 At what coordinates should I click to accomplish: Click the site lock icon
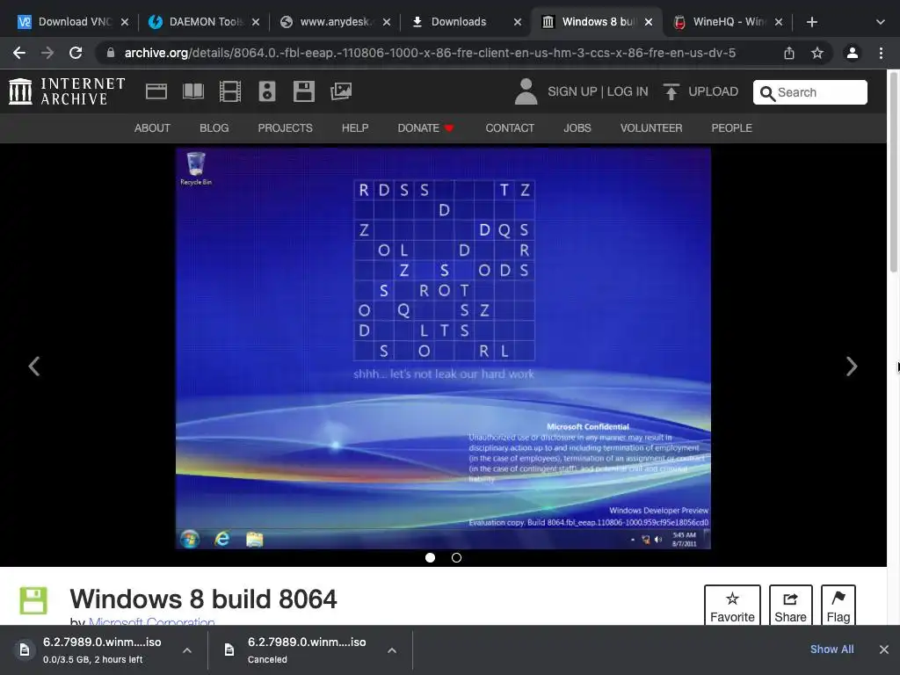(x=110, y=53)
